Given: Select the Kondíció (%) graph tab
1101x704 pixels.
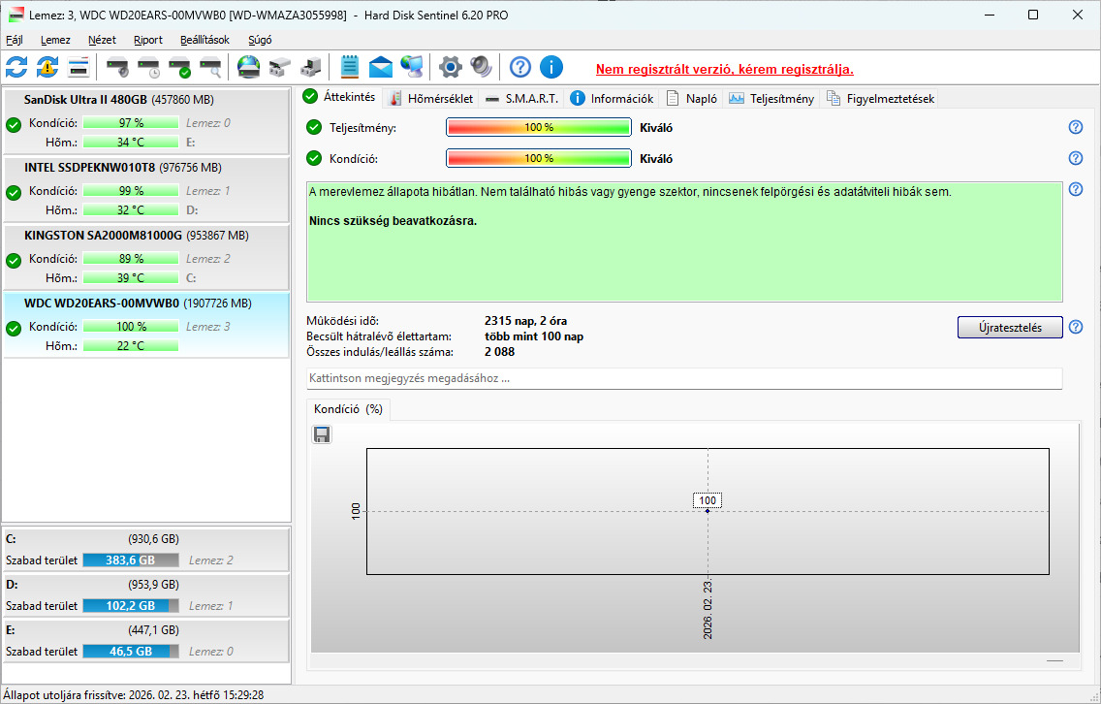Looking at the screenshot, I should click(348, 409).
